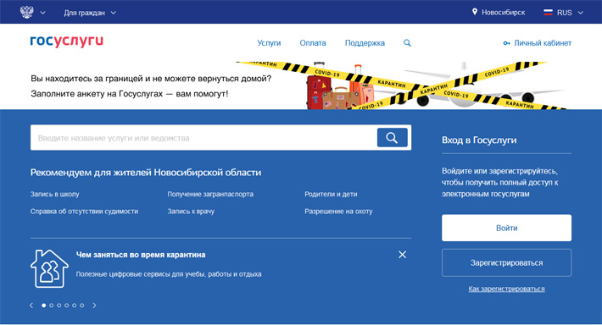This screenshot has width=602, height=325.
Task: Select the fourth carousel dot indicator
Action: point(67,306)
